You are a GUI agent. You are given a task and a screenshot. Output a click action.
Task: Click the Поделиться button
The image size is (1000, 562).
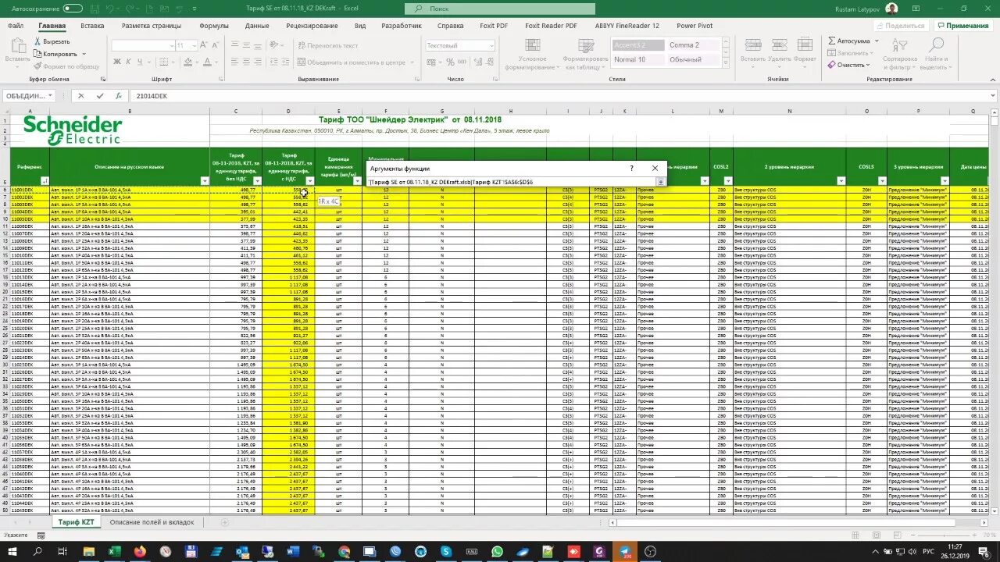[900, 26]
